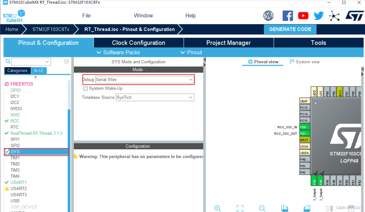
Task: Rotate the chip clockwise icon
Action: 284,208
